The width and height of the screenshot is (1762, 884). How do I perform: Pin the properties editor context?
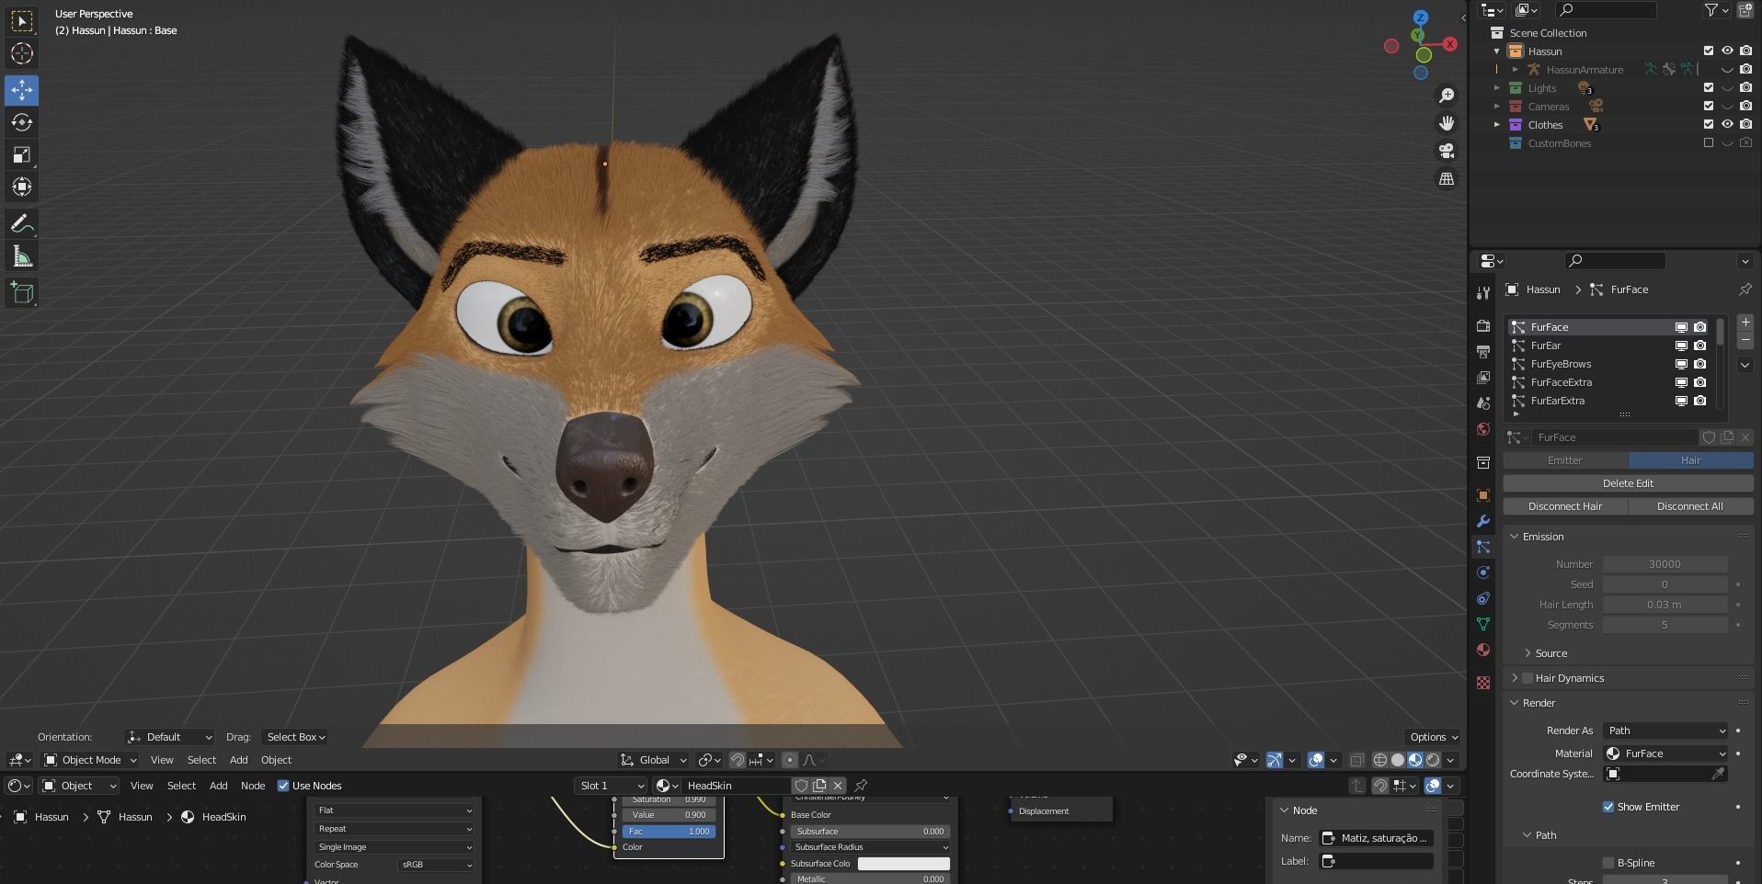coord(1745,289)
